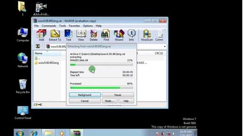Click the Elapsed time value 00:00:45
This screenshot has height=136, width=243.
pyautogui.click(x=128, y=72)
